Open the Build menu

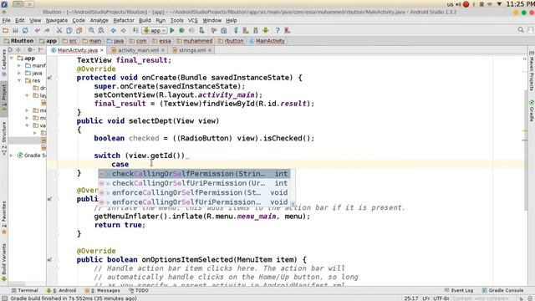(145, 20)
